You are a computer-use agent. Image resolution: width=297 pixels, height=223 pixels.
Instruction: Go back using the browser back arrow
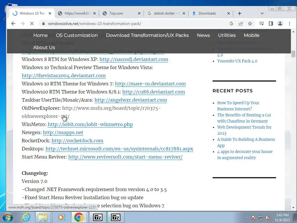click(13, 24)
